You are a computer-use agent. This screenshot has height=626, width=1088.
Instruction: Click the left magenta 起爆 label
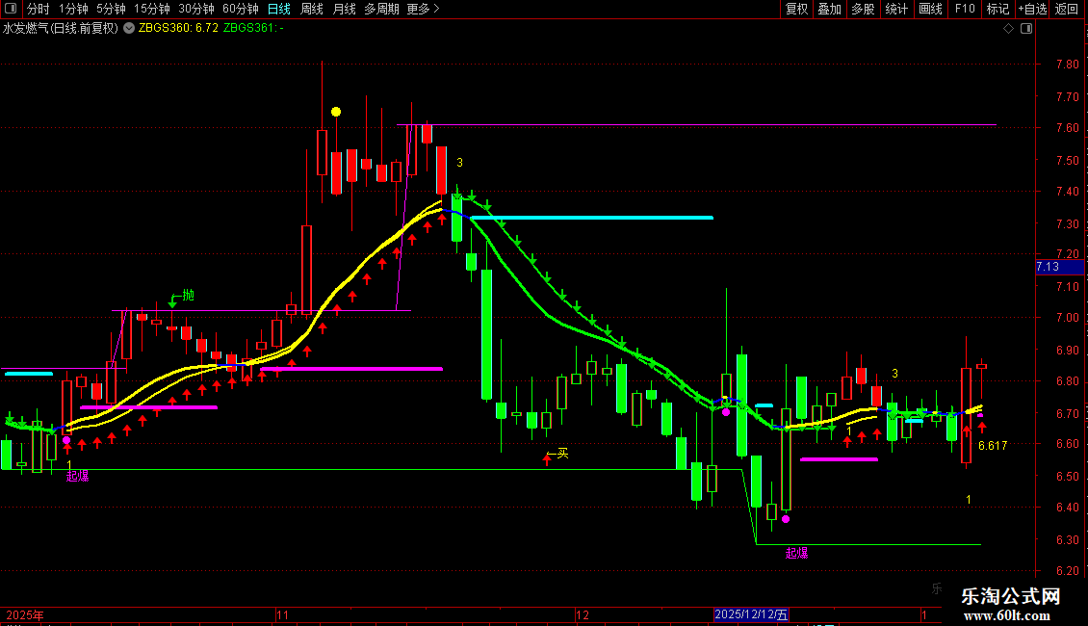tap(77, 476)
